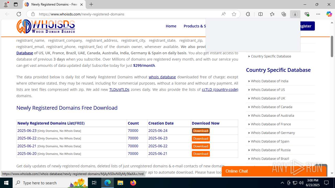The image size is (335, 188).
Task: Open the Online Chat widget
Action: tap(274, 171)
